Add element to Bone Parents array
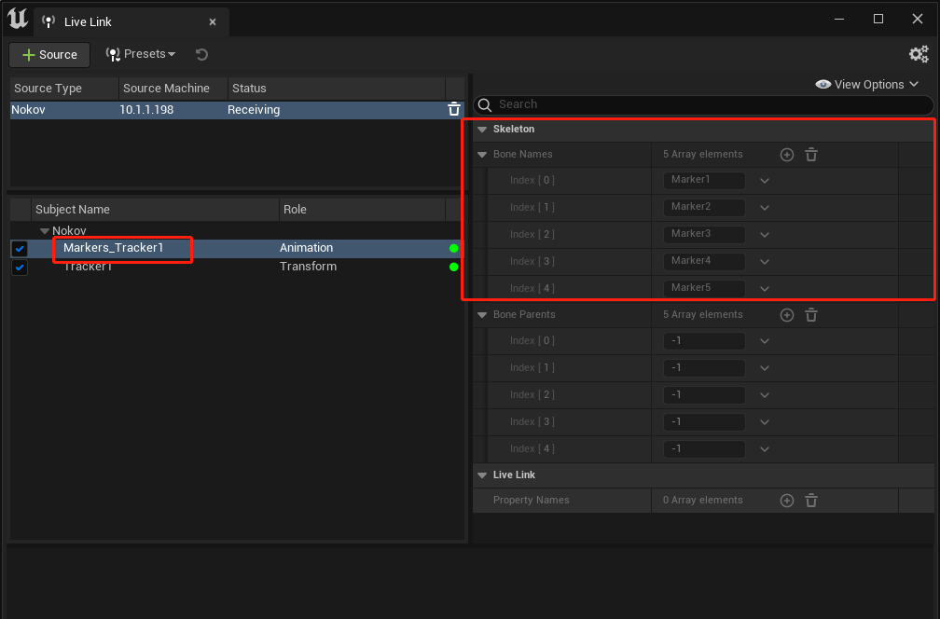 point(787,315)
